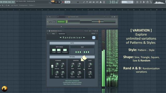This screenshot has height=93, width=166.
Task: Click the Velocity knob
Action: coord(57,65)
